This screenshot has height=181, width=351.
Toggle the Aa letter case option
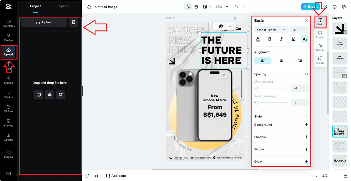(305, 39)
